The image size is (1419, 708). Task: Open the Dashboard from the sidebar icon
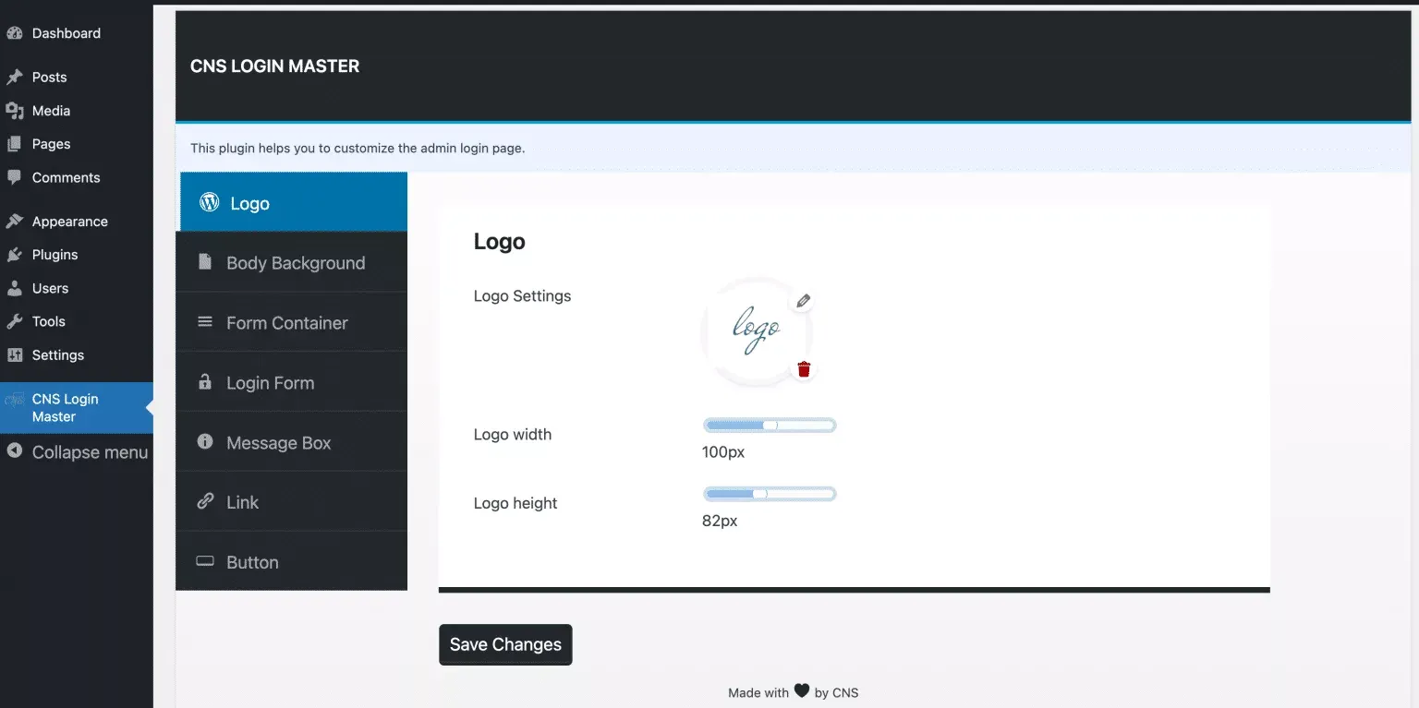[x=16, y=32]
